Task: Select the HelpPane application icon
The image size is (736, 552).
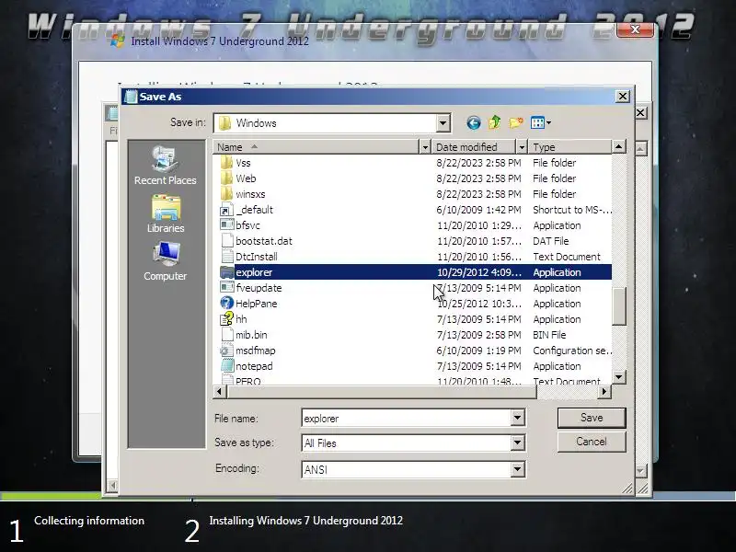Action: click(x=226, y=304)
